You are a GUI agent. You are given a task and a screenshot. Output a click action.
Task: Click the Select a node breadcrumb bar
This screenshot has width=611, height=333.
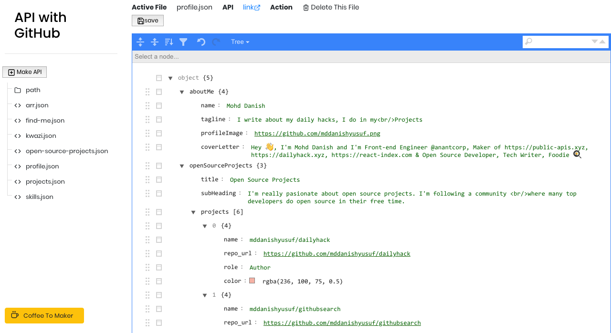click(x=371, y=57)
